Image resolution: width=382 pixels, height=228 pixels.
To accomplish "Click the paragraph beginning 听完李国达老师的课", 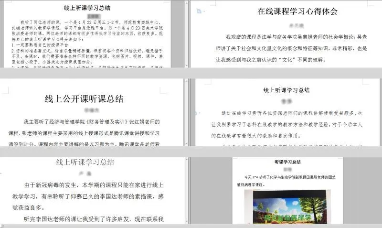I will click(x=94, y=219).
